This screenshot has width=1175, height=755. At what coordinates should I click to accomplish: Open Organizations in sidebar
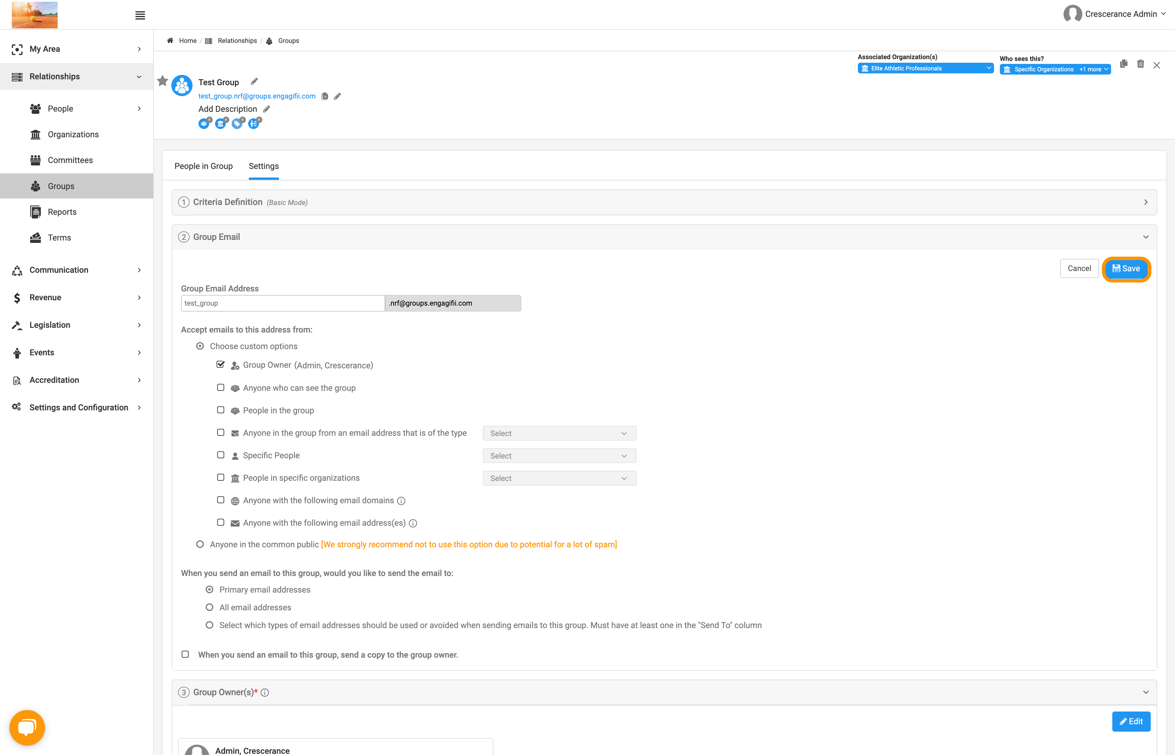click(x=73, y=134)
